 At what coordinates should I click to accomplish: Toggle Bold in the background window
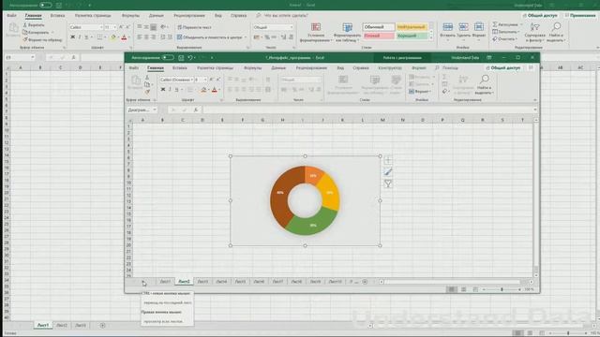73,37
